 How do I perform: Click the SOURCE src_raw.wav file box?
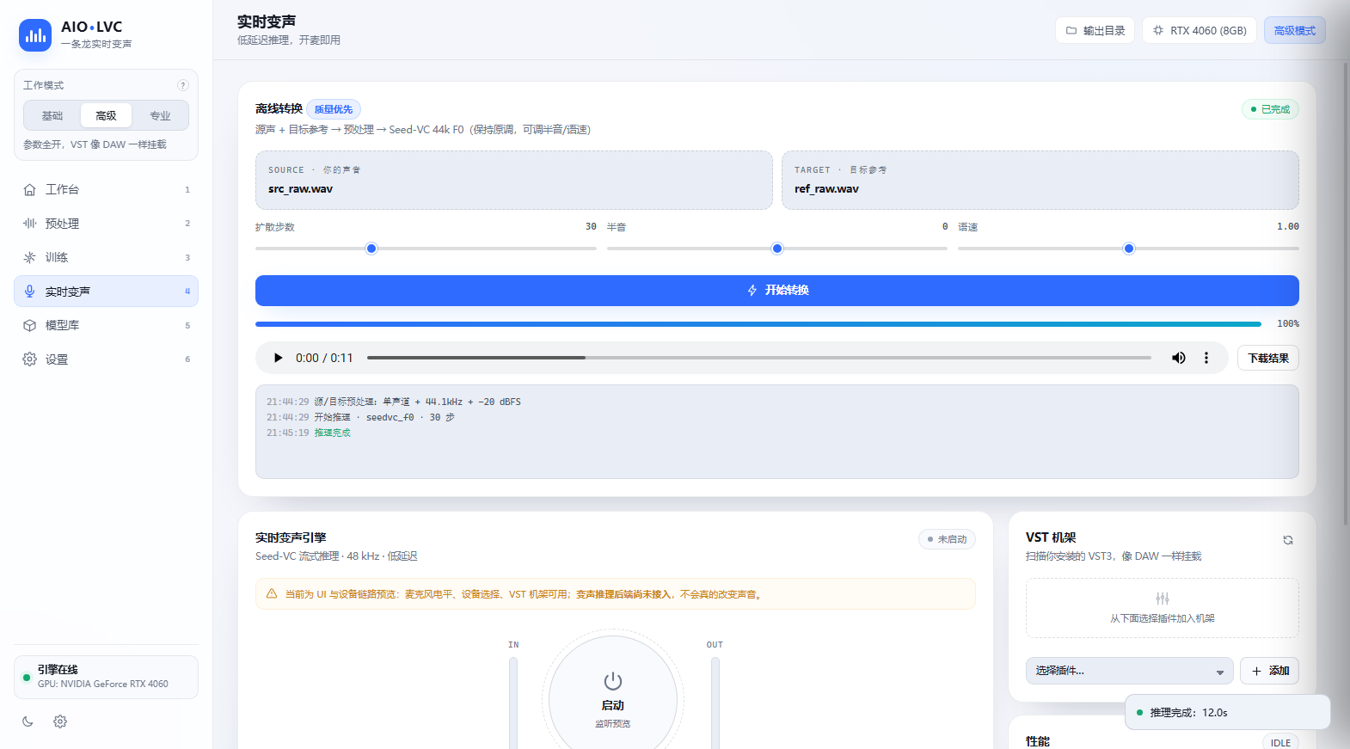[x=514, y=180]
